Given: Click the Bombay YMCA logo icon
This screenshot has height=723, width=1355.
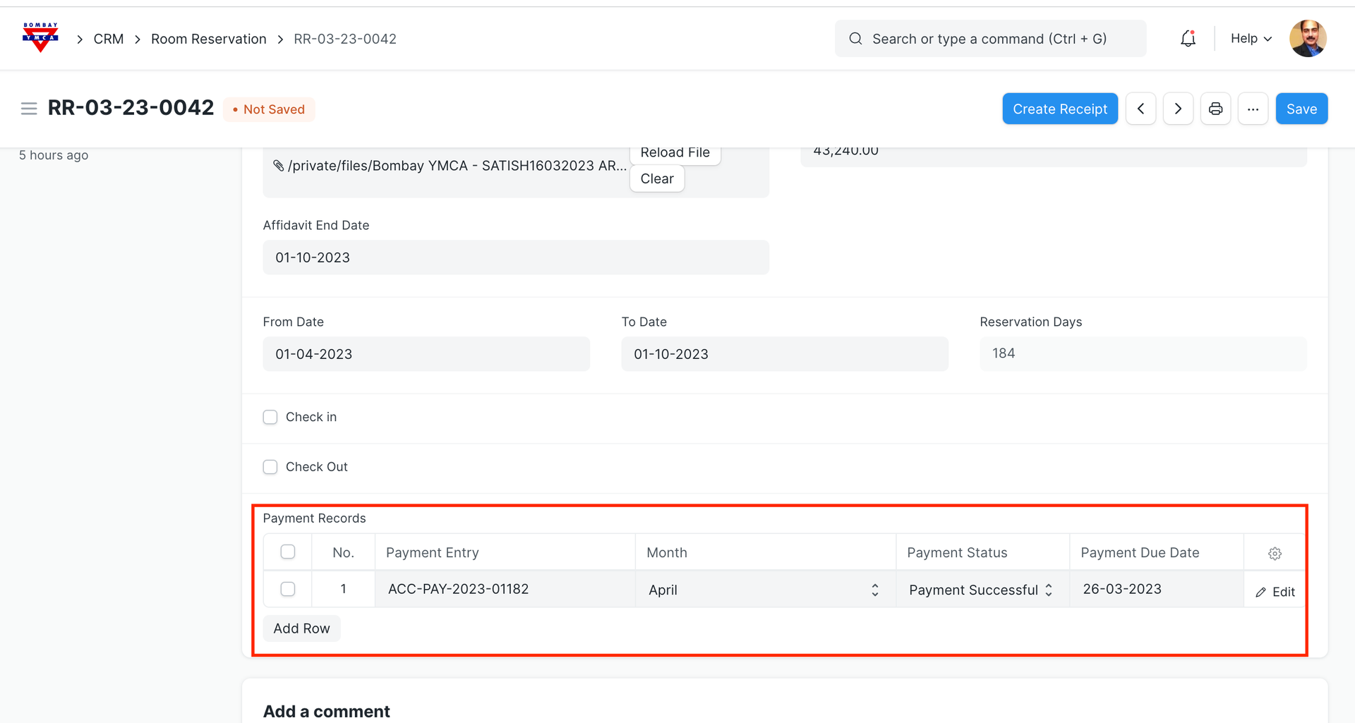Looking at the screenshot, I should point(40,38).
